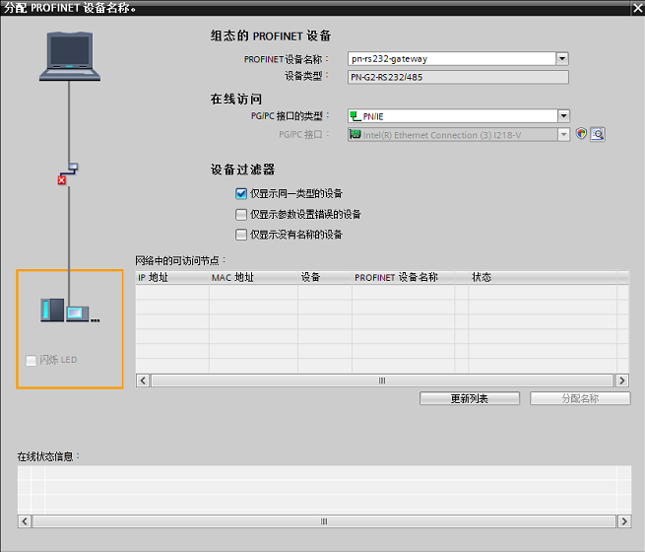
Task: Toggle the 闪烁 LED checkbox
Action: 32,360
